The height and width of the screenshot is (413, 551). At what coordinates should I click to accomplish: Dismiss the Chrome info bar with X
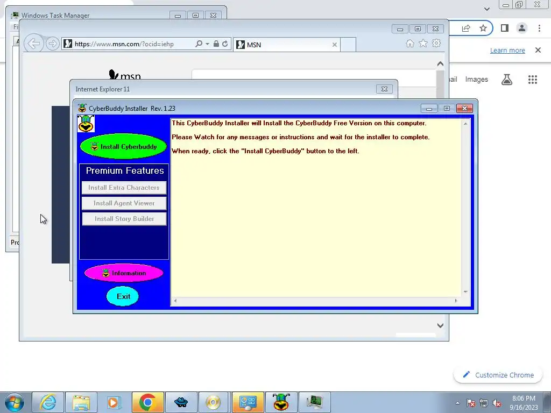[538, 50]
